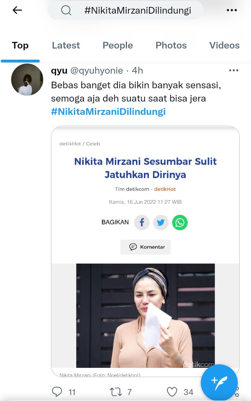
Task: Tap the reply speech bubble icon
Action: 57,392
